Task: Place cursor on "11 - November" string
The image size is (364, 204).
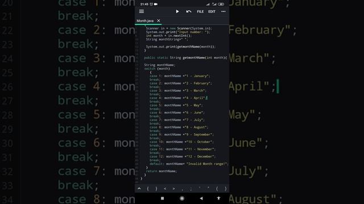Action: (x=201, y=149)
